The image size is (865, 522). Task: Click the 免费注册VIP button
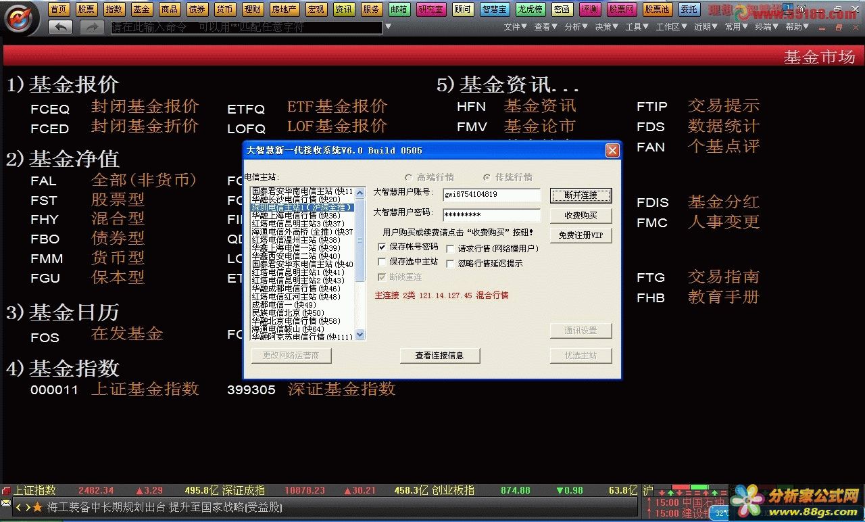click(x=580, y=235)
